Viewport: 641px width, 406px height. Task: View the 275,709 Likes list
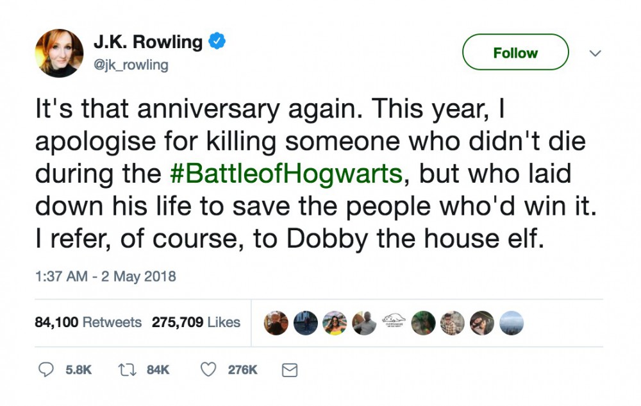196,322
